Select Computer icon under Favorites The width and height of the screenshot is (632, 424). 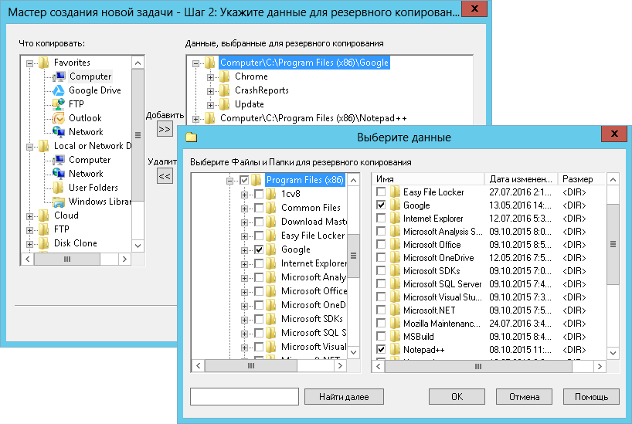click(59, 76)
